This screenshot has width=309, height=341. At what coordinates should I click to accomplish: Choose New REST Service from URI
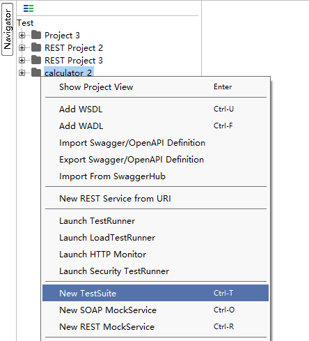click(155, 199)
